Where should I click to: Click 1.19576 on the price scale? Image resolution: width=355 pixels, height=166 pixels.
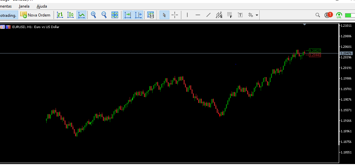[346, 99]
